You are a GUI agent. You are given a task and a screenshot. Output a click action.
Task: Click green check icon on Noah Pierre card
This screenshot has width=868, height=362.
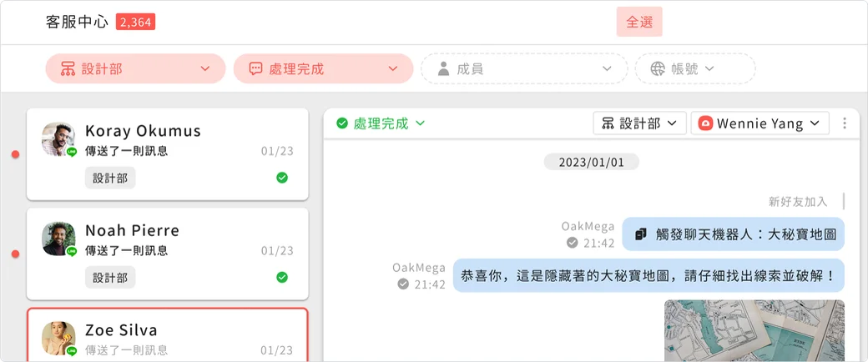coord(282,277)
